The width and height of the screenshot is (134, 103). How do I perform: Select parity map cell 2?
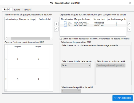38,59
